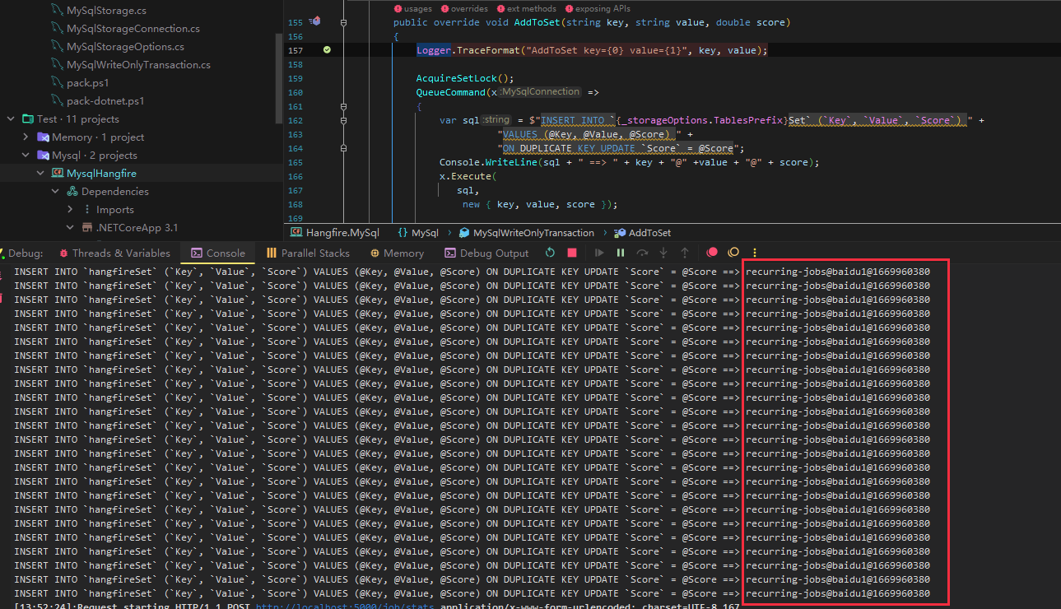The image size is (1061, 609).
Task: Collapse the MysqlHangfire project node
Action: point(40,173)
